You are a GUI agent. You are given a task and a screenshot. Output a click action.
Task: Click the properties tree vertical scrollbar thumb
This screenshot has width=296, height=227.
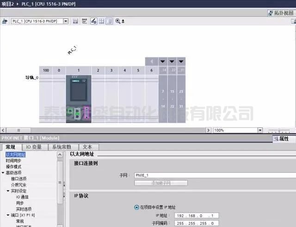pos(60,183)
